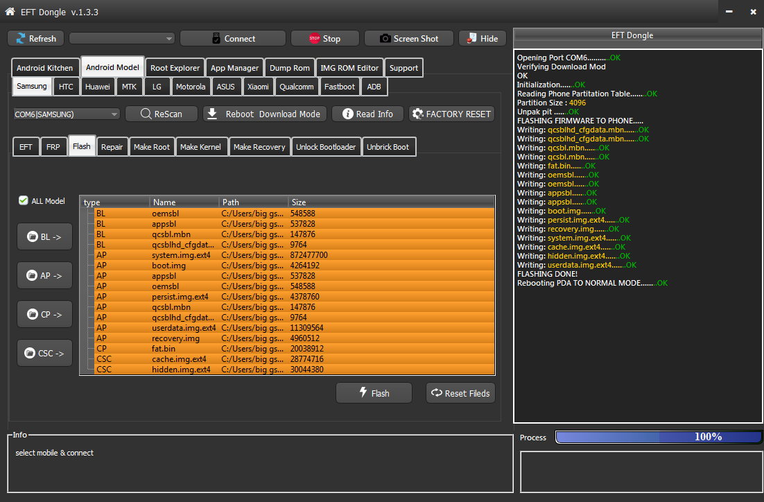
Task: Select the Fastboot tab
Action: (340, 87)
